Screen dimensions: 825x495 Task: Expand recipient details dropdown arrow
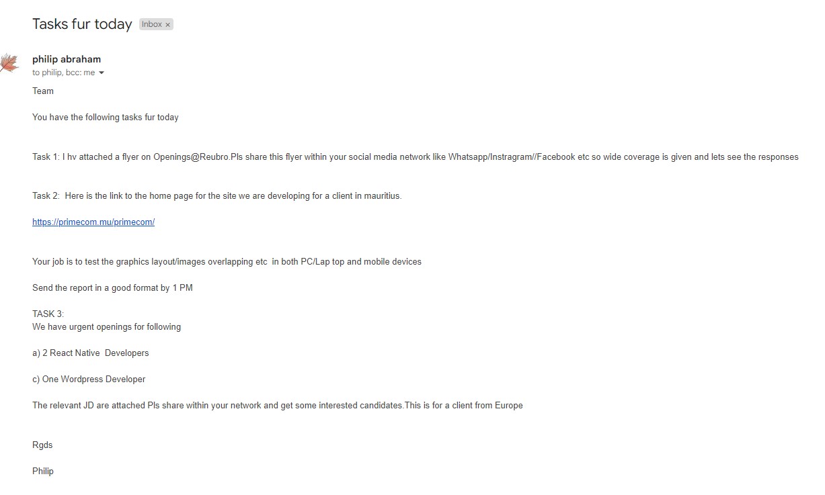(x=102, y=73)
